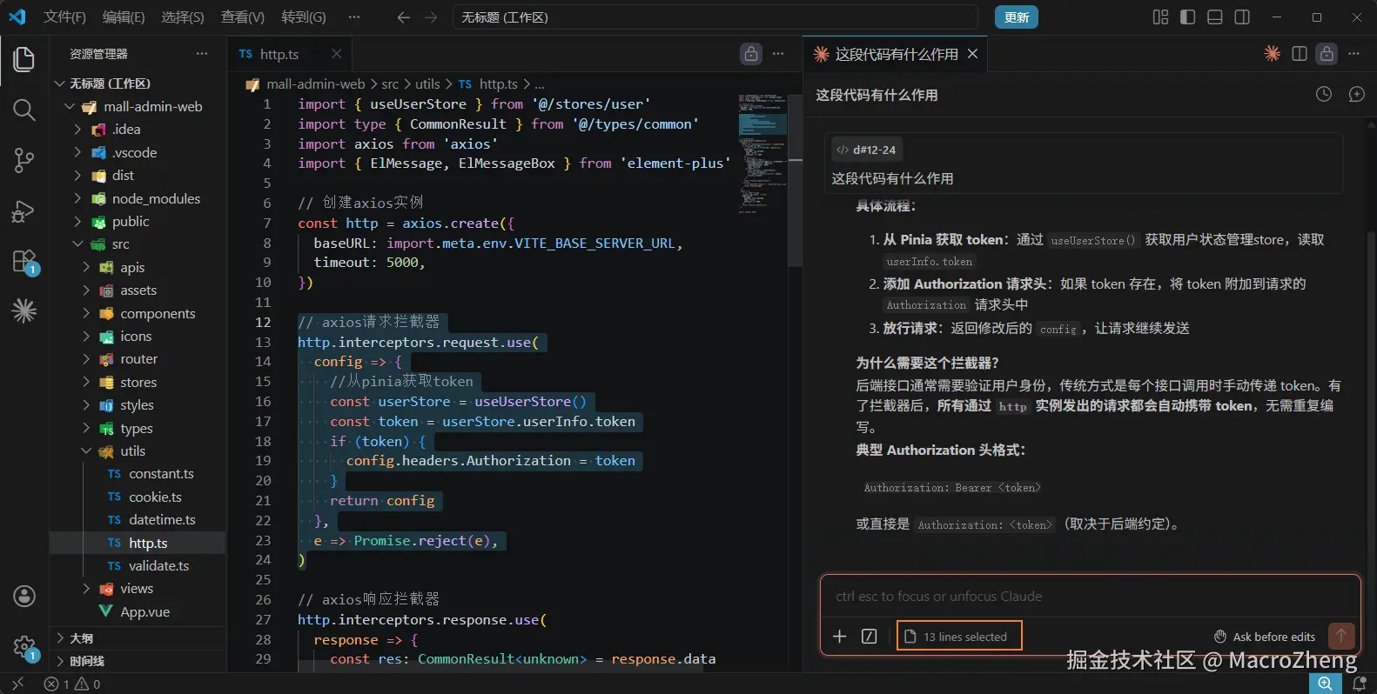Open chat history clock icon

click(1324, 94)
